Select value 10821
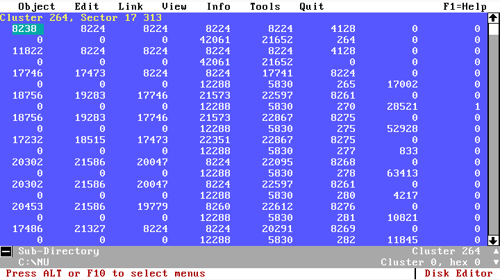This screenshot has width=500, height=280. tap(402, 217)
